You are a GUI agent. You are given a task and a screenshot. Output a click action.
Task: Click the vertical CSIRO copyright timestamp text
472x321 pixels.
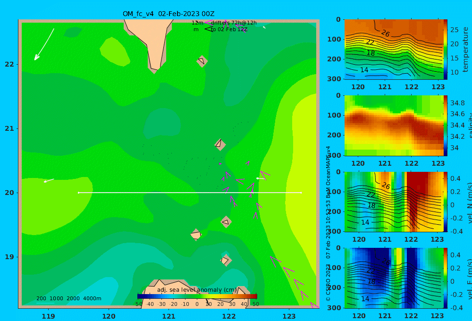point(328,223)
